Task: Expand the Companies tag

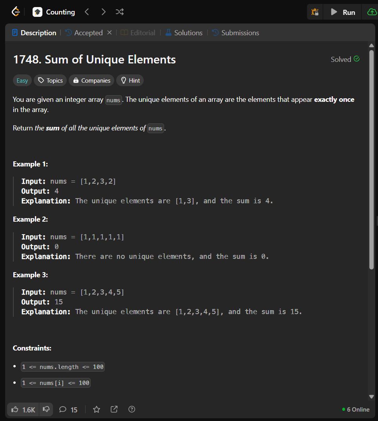Action: (x=91, y=81)
